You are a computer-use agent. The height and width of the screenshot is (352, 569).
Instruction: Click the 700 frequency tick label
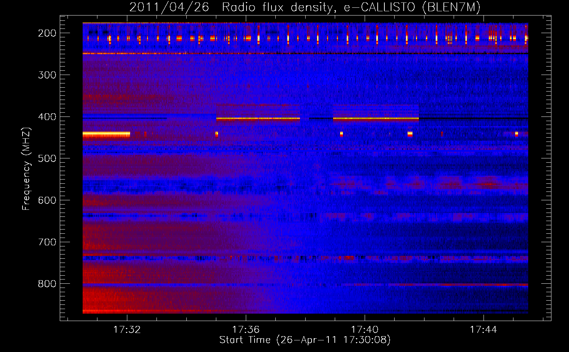tap(47, 242)
